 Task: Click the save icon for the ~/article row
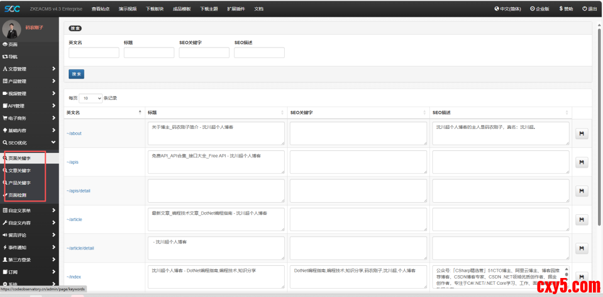pos(581,219)
